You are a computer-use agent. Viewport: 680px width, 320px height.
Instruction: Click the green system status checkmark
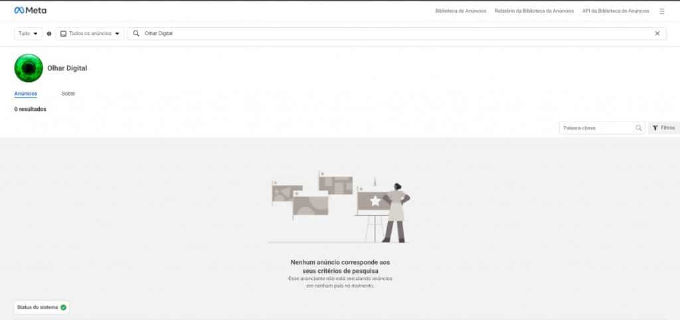click(x=63, y=307)
